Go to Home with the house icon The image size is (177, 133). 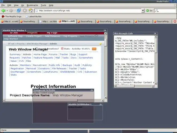point(31,11)
